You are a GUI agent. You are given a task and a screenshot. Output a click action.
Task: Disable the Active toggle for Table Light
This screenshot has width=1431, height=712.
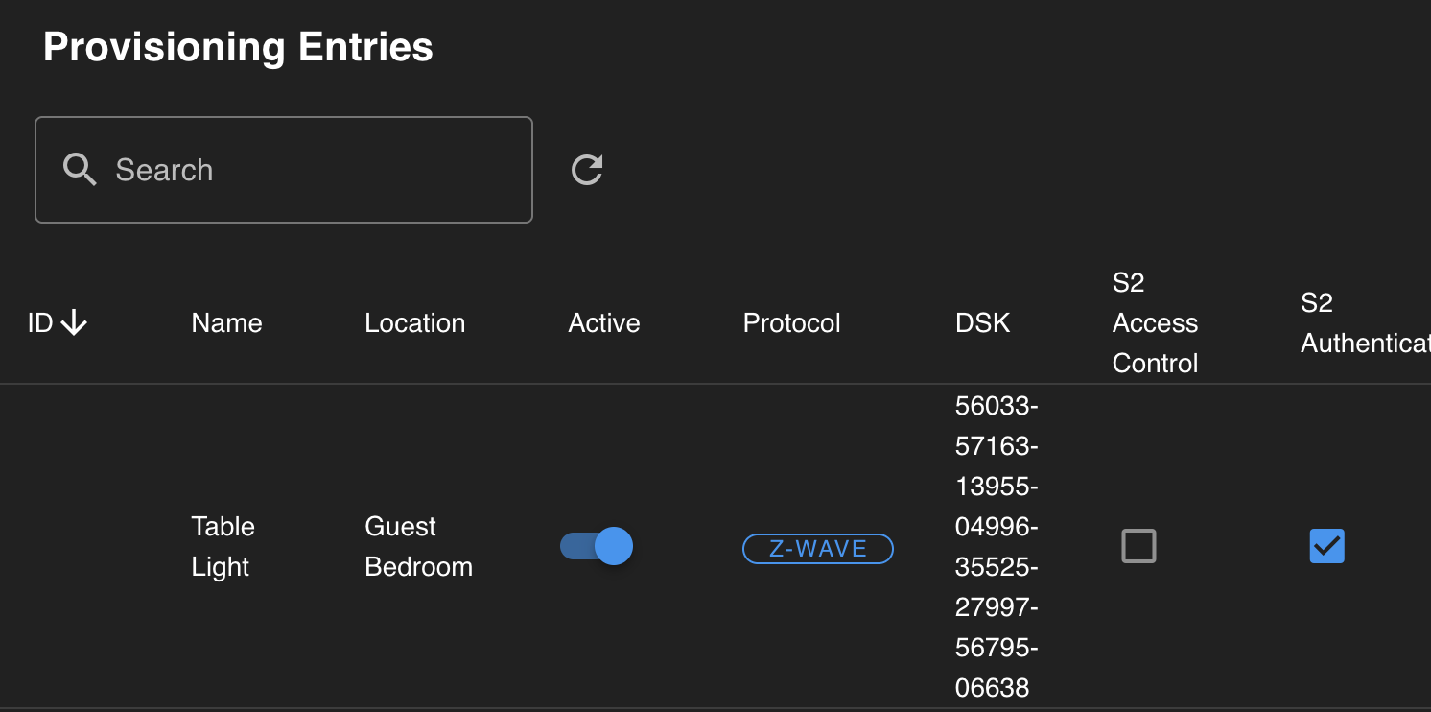tap(597, 546)
